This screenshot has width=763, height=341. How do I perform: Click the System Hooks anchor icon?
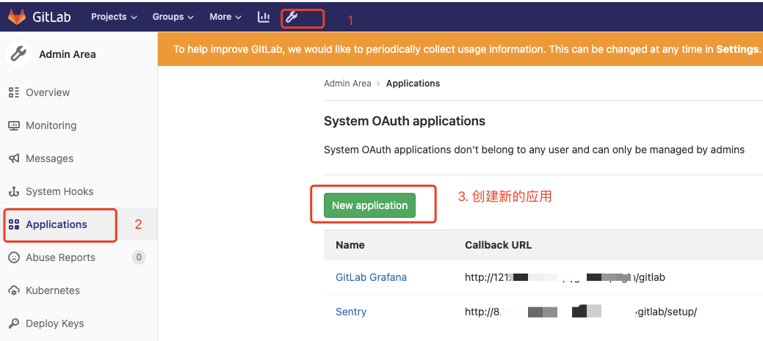click(14, 191)
